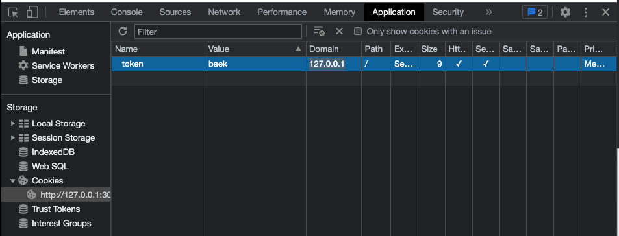Open Trust Tokens in the sidebar
The image size is (619, 236).
point(56,209)
